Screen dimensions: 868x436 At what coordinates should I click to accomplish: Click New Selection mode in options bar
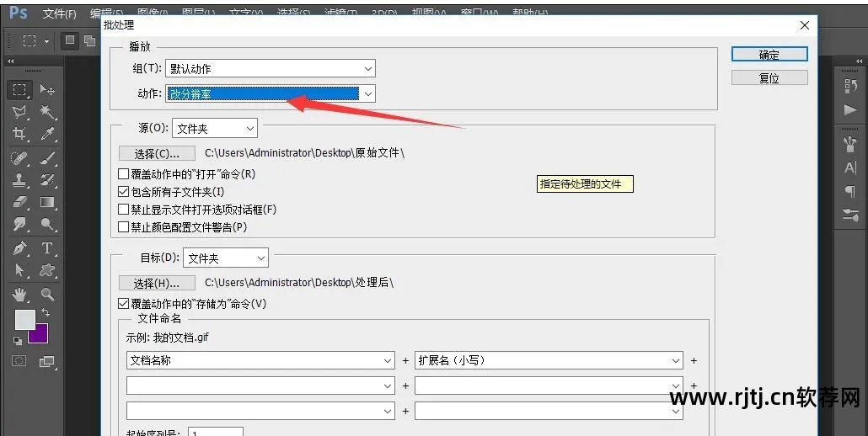tap(70, 40)
